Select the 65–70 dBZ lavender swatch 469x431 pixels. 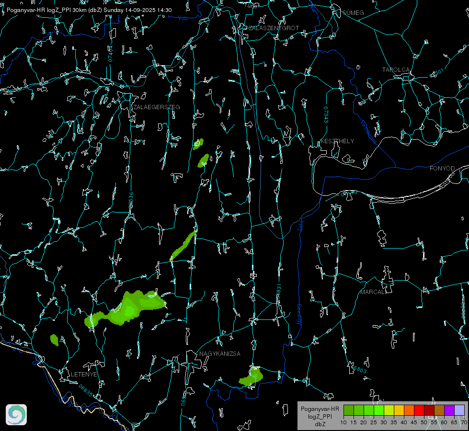pos(459,410)
